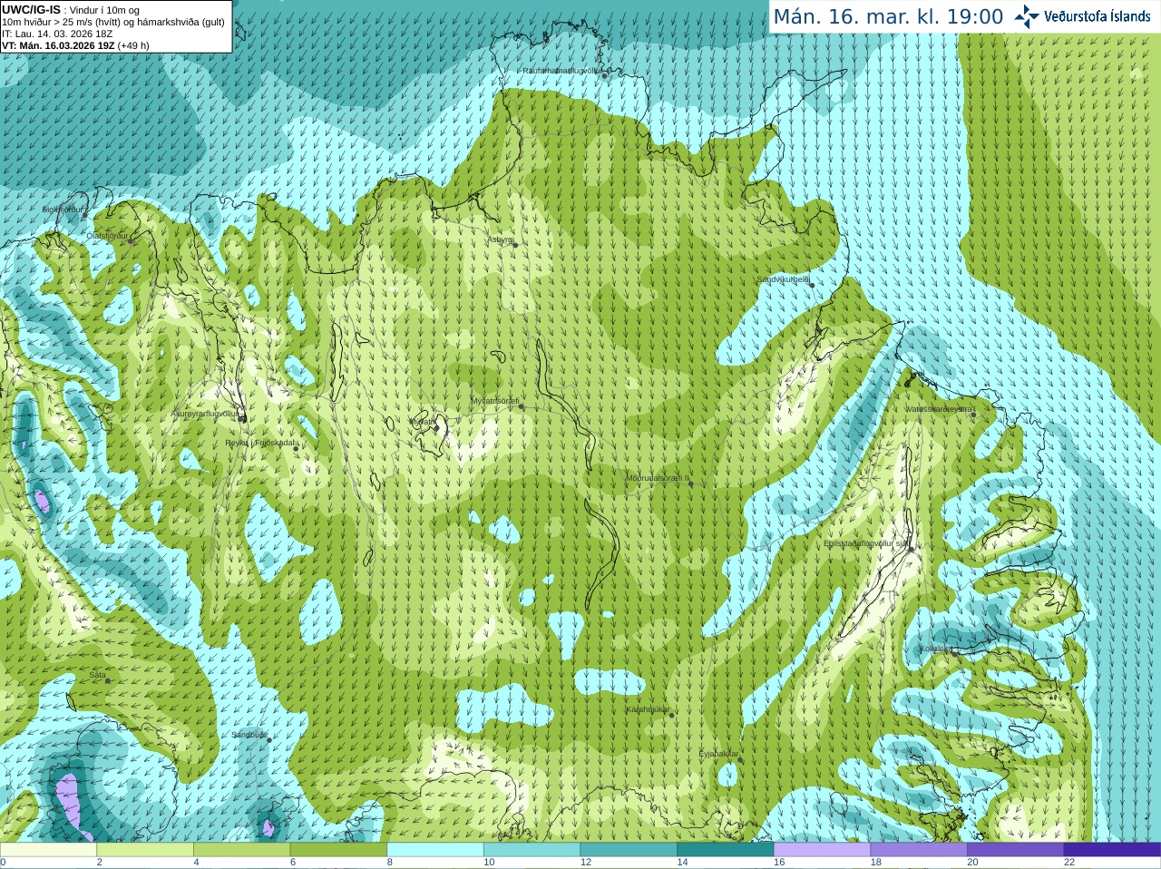Click the 6–8 m/s dark green legend swatch
Viewport: 1161px width, 869px height.
coord(338,850)
